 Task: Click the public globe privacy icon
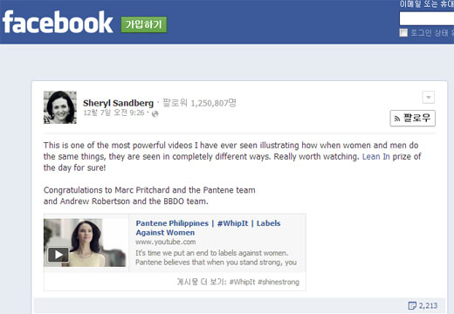tap(155, 113)
